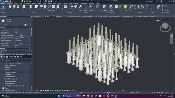Screen dimensions: 175x98
Task: Click the Editar tipo button
Action: pos(28,25)
